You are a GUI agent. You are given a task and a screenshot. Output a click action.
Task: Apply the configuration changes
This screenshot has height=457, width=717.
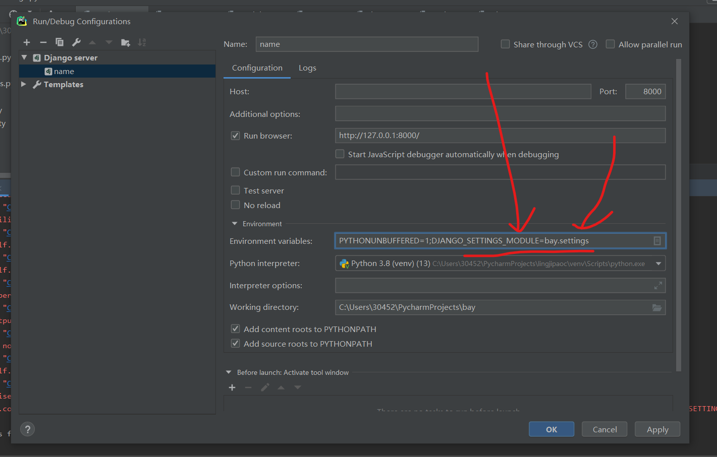coord(657,429)
